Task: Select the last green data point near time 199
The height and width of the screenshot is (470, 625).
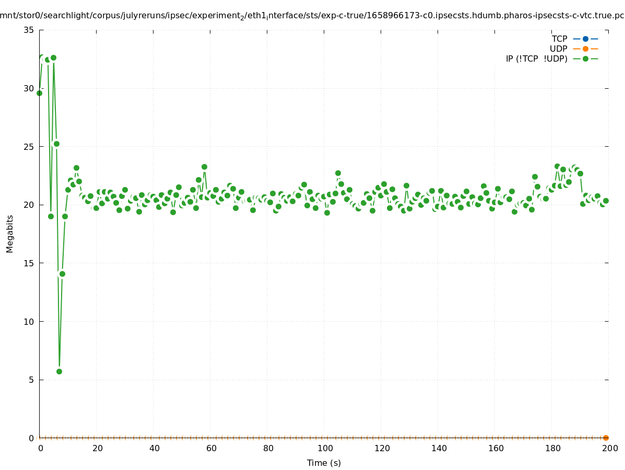Action: [606, 201]
